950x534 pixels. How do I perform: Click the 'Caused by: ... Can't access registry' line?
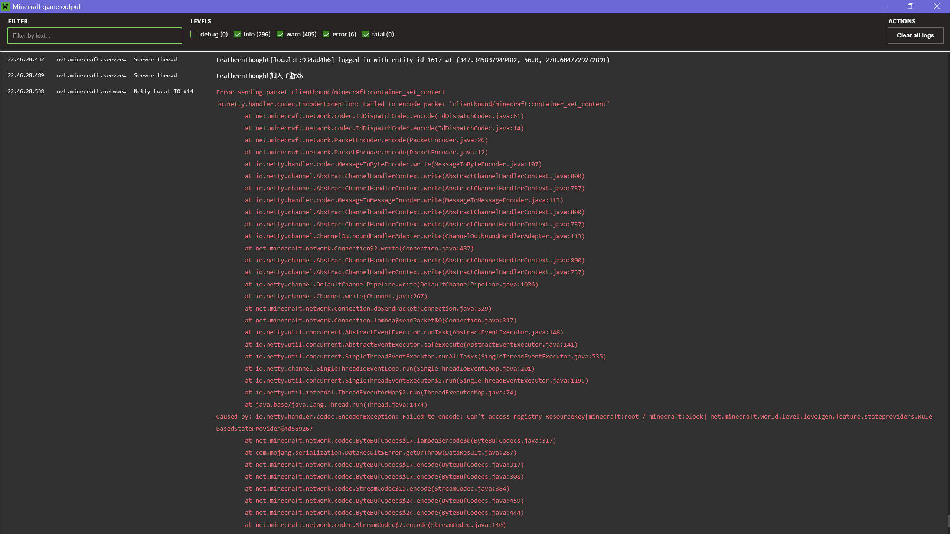[574, 416]
